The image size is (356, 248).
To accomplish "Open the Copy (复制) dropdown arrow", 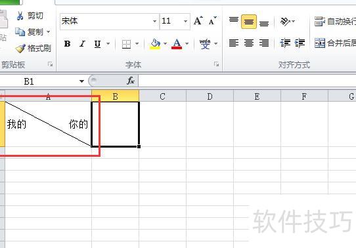I will point(49,32).
